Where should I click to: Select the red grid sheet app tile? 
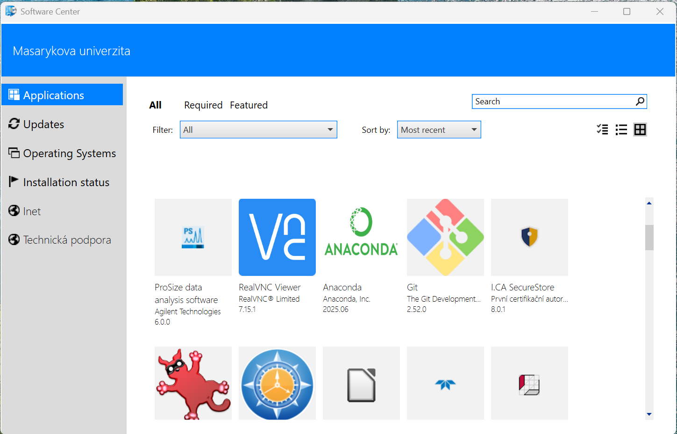529,383
